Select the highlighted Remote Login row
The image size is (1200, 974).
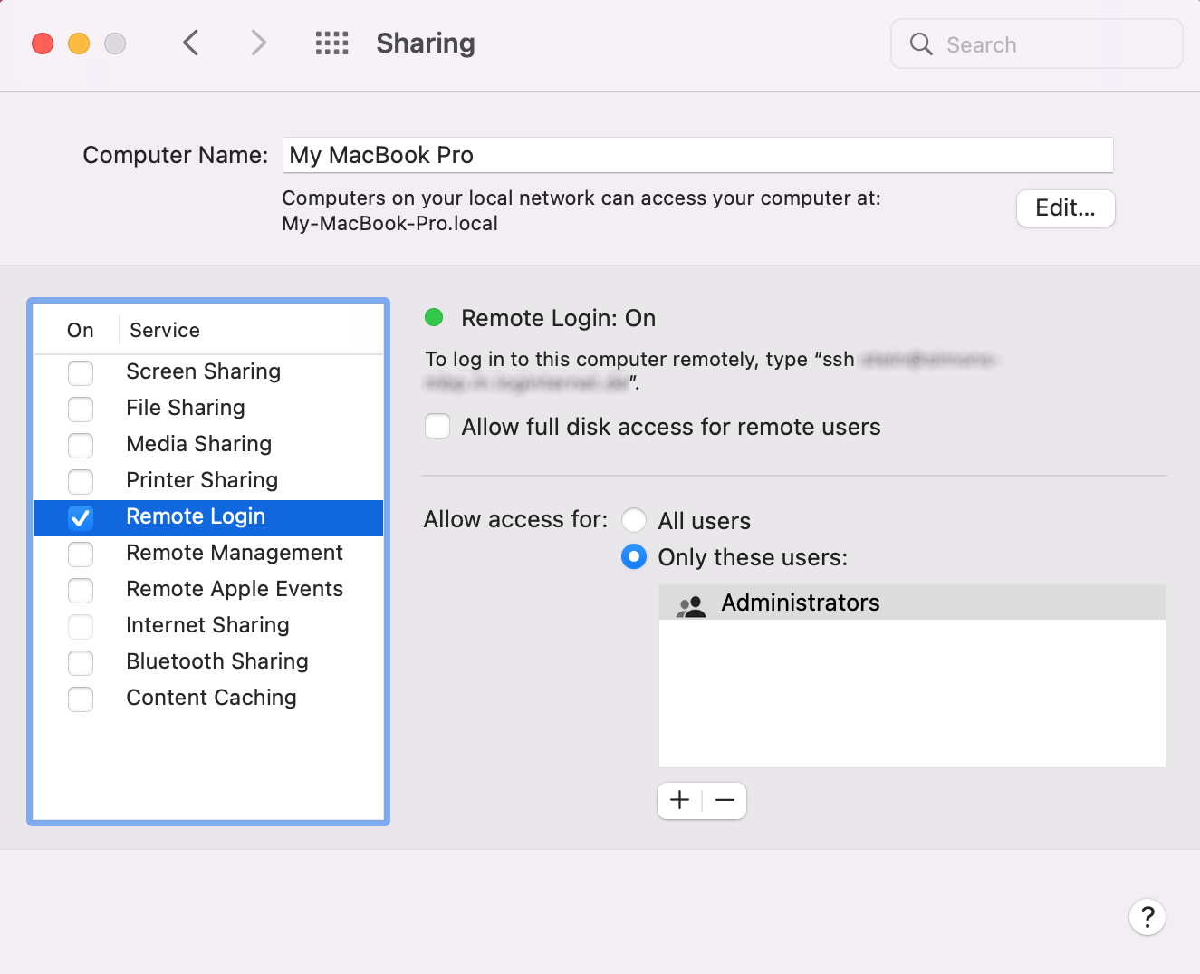tap(208, 517)
